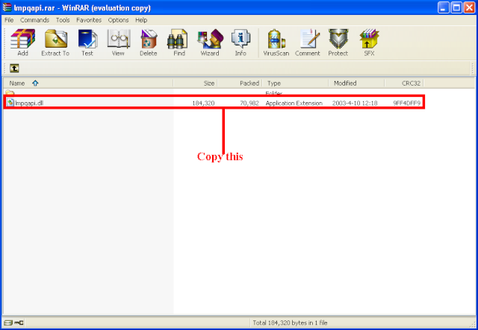Open the Commands menu
Screen dimensions: 478x330
coord(35,20)
